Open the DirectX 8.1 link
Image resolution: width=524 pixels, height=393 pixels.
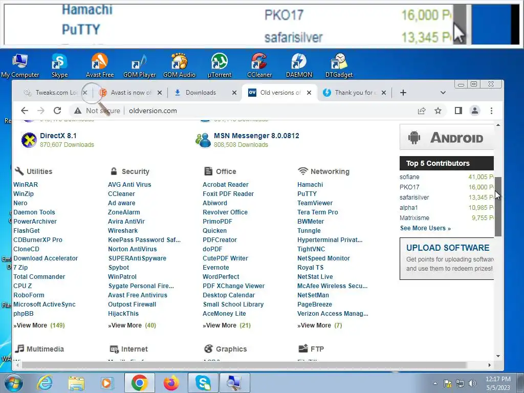click(58, 136)
